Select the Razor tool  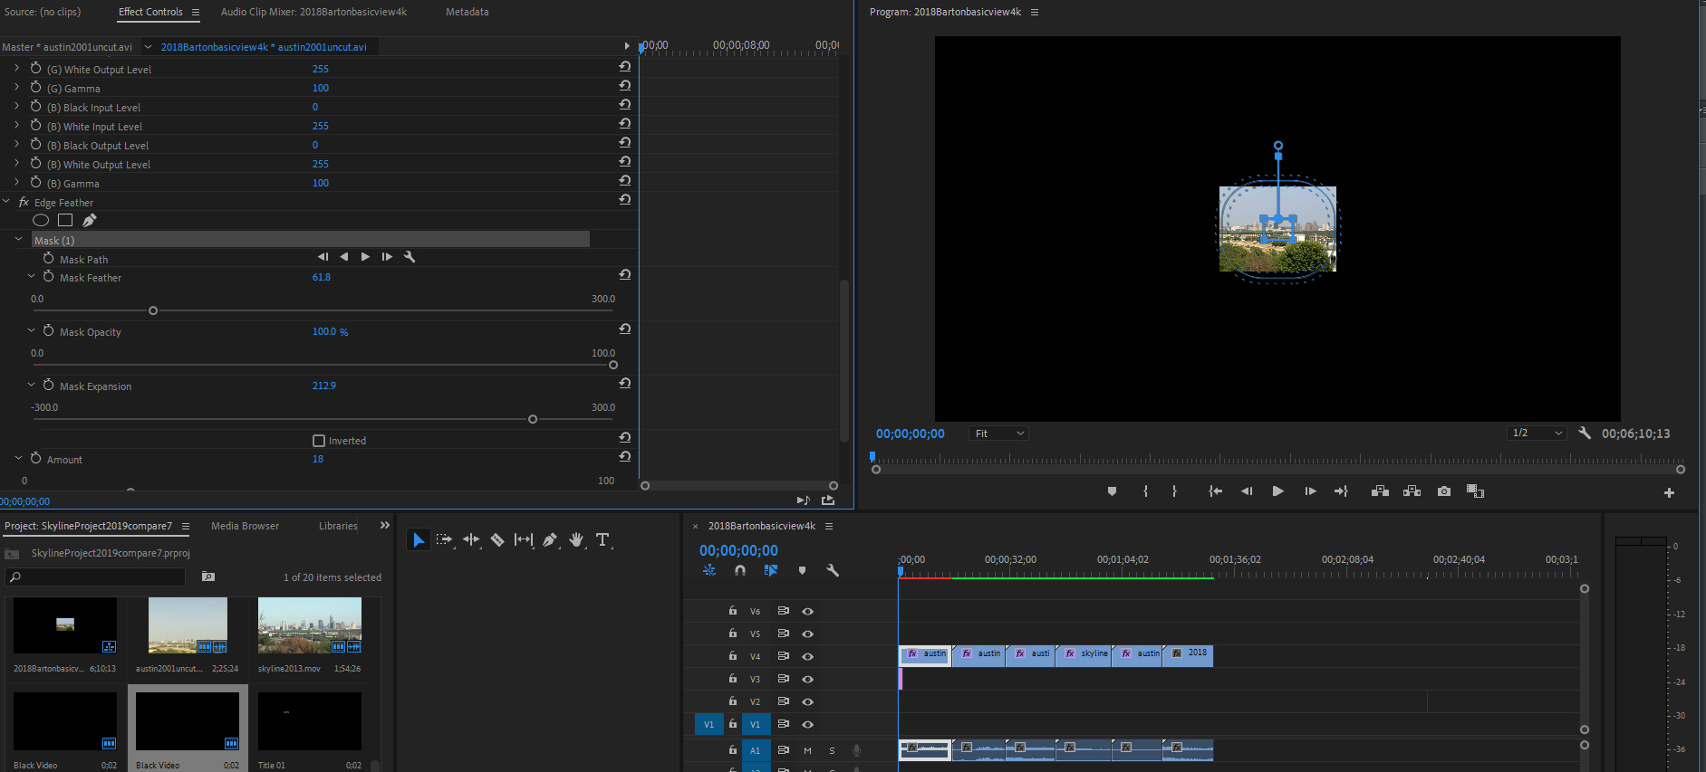[x=497, y=540]
